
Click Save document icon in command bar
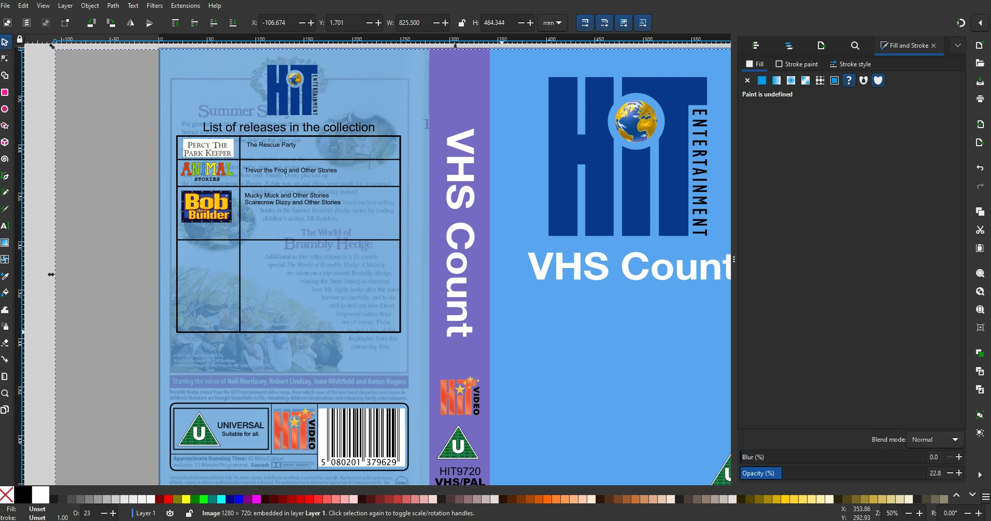tap(980, 81)
